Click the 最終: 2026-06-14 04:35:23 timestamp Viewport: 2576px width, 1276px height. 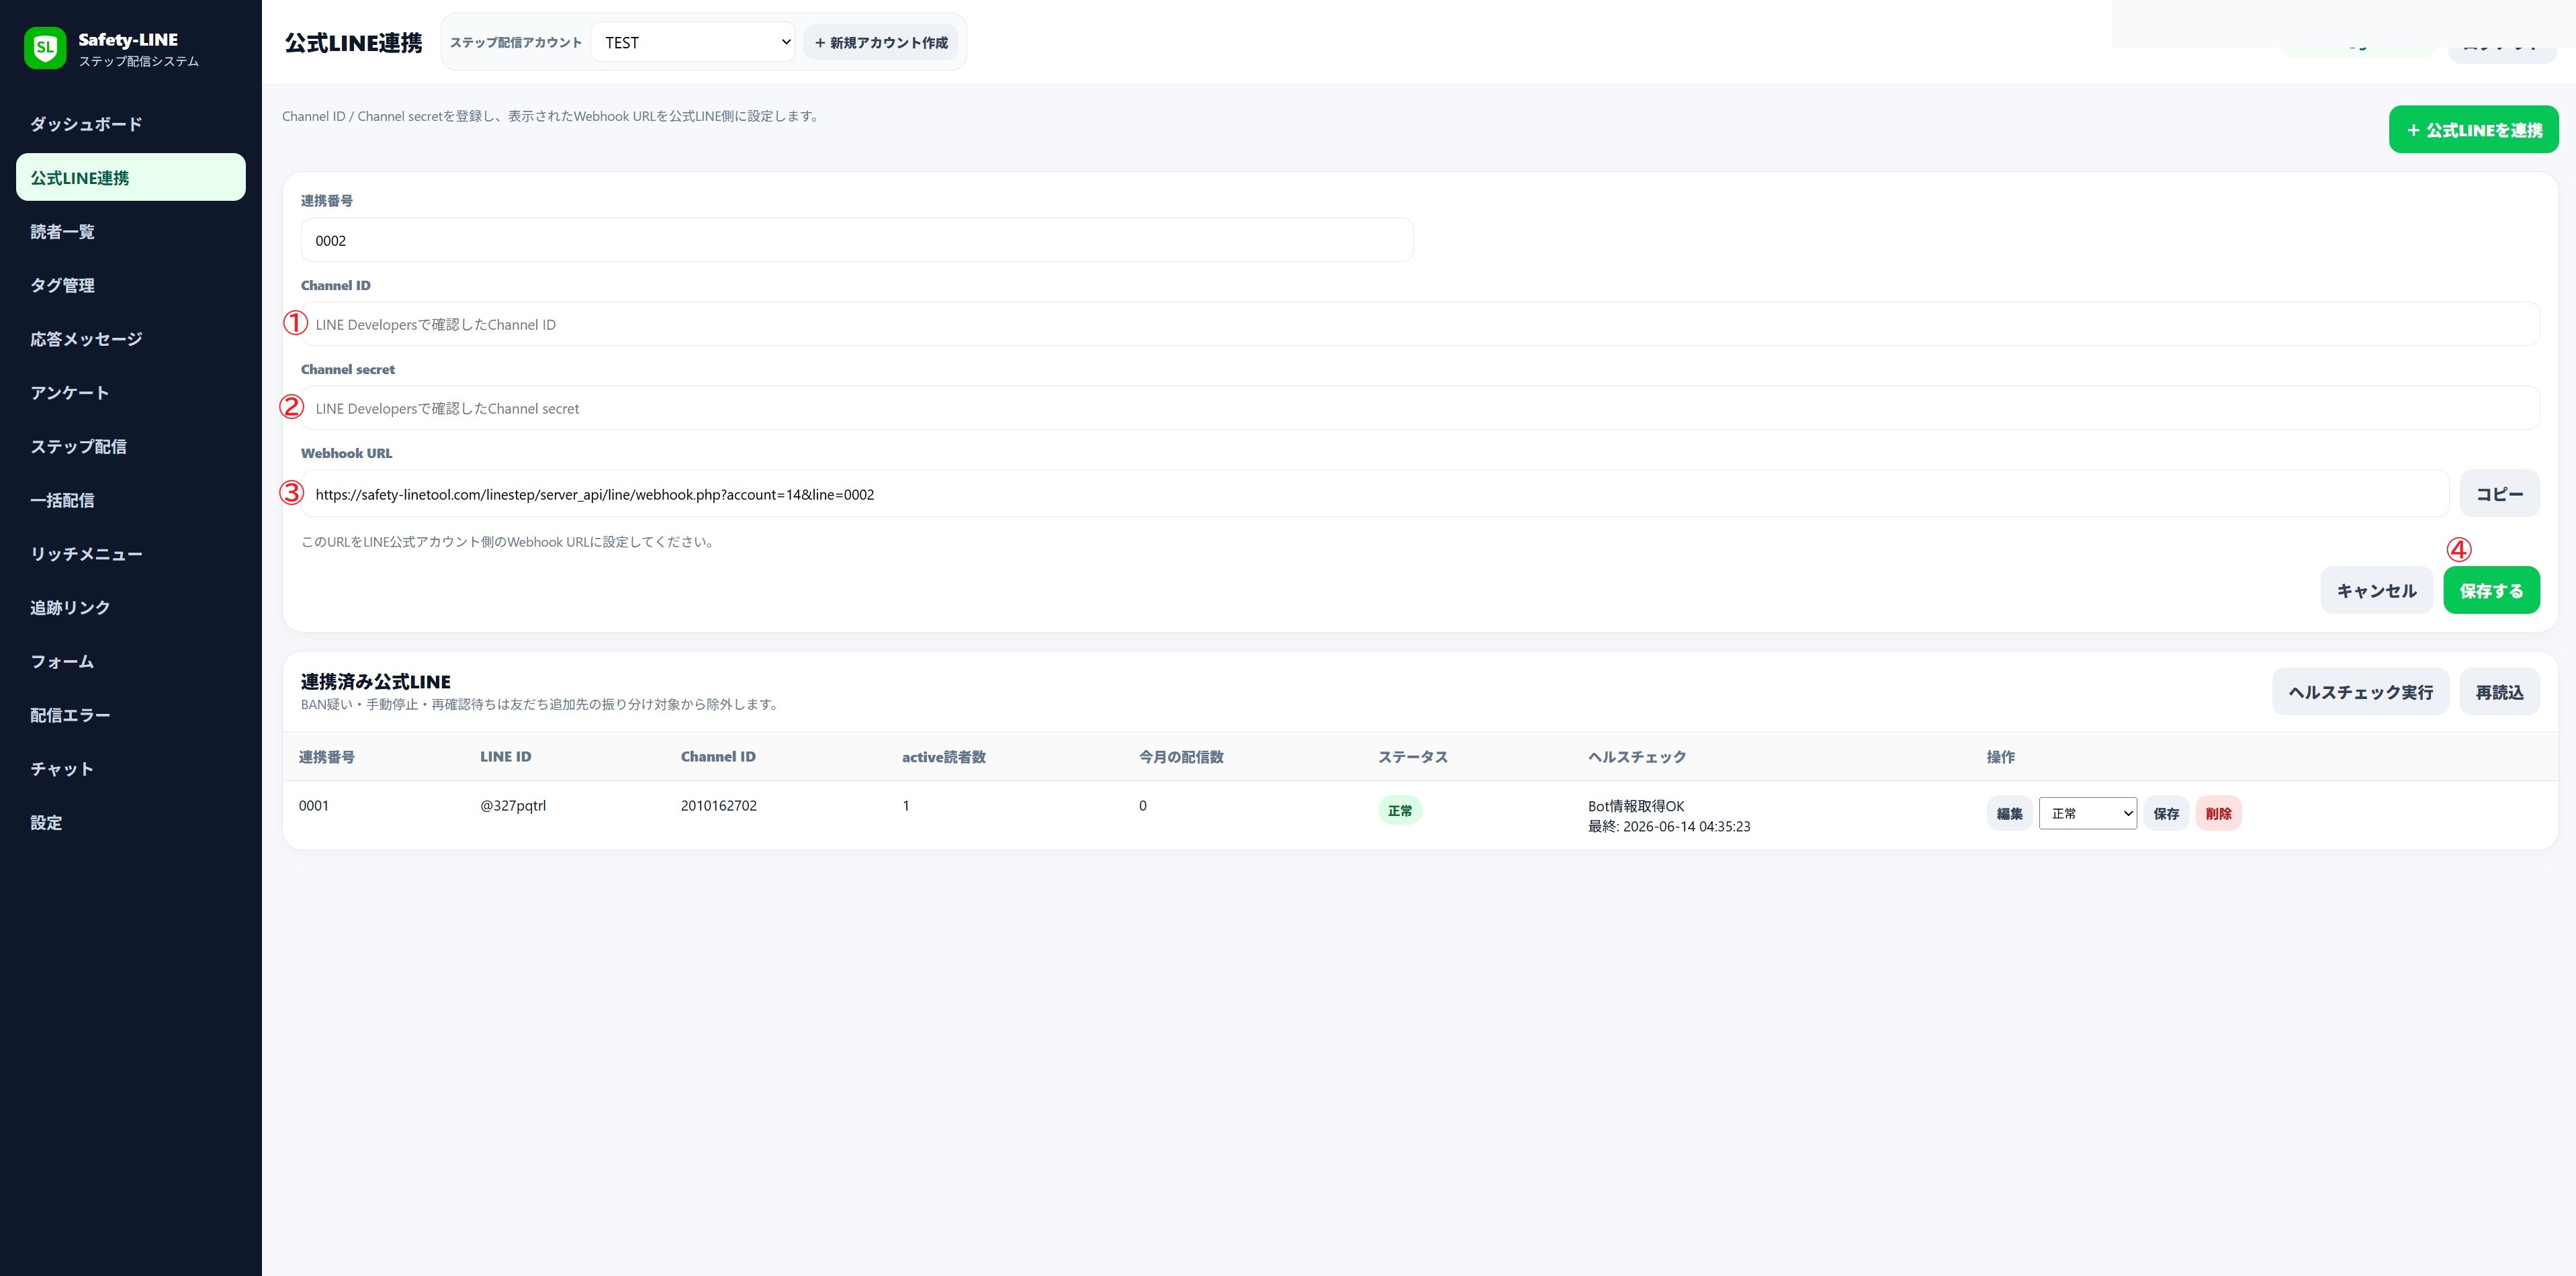pos(1669,826)
